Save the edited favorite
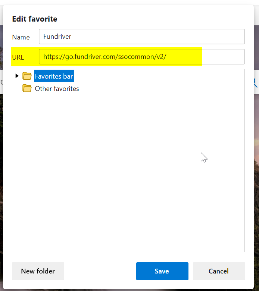259x291 pixels. pyautogui.click(x=162, y=271)
